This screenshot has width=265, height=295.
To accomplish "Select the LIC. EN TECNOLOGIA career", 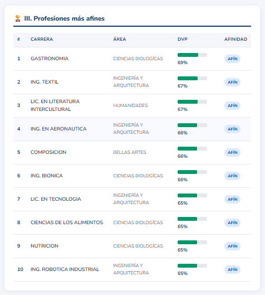I will (56, 199).
